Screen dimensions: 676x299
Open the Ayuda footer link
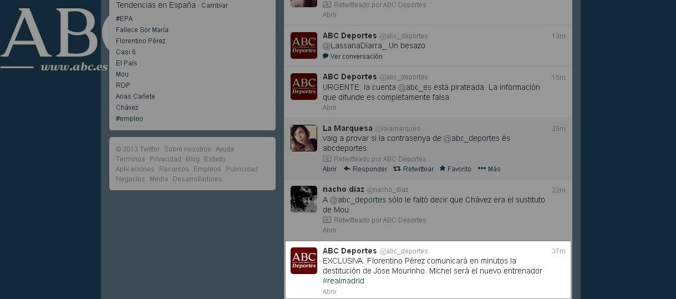225,149
